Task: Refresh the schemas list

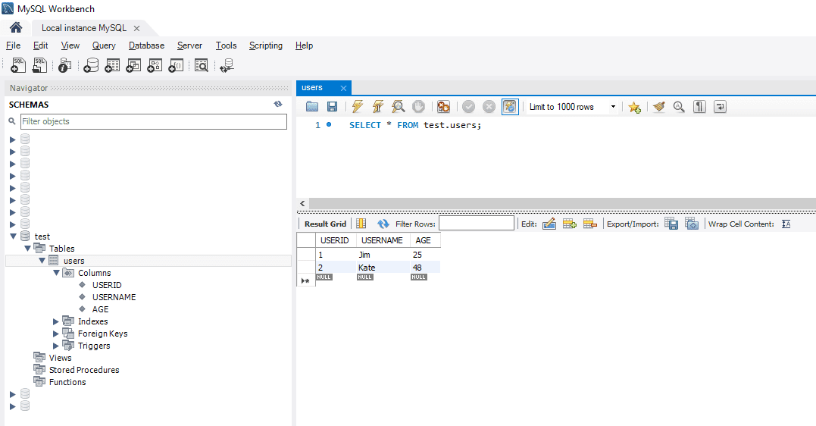Action: [278, 104]
